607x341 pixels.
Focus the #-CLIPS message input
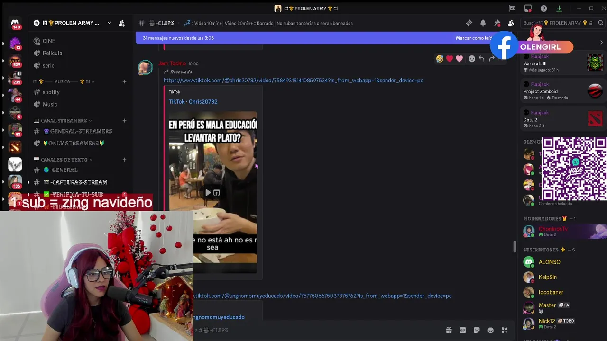pos(318,330)
